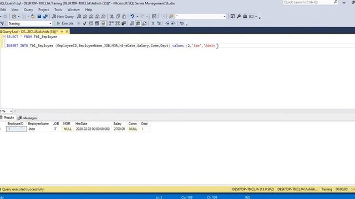Click the HireDate cell '2020-02-02 00:00:00.000'
Screen dimensions: 355x199
pos(93,129)
